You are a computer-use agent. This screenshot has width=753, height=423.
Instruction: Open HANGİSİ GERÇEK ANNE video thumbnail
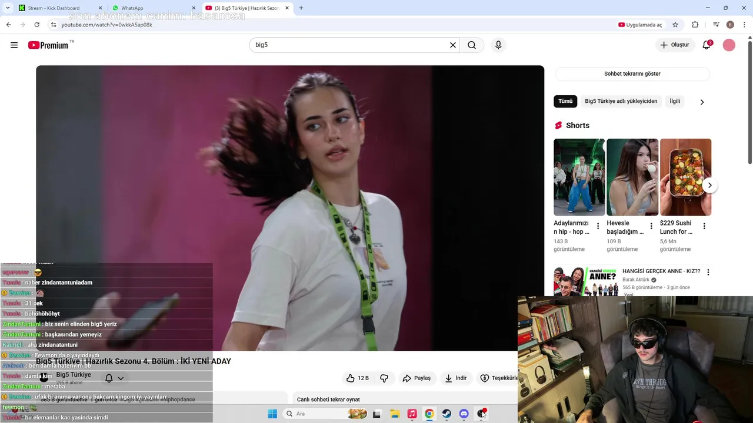tap(585, 281)
